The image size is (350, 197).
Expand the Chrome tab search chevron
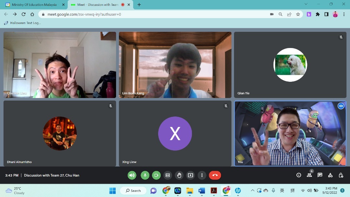pyautogui.click(x=306, y=4)
